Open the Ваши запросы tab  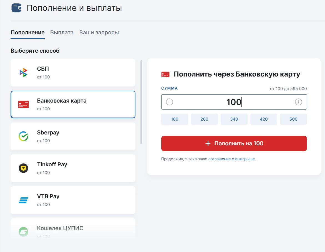[99, 32]
